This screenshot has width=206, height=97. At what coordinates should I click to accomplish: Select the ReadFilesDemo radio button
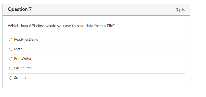coord(11,40)
